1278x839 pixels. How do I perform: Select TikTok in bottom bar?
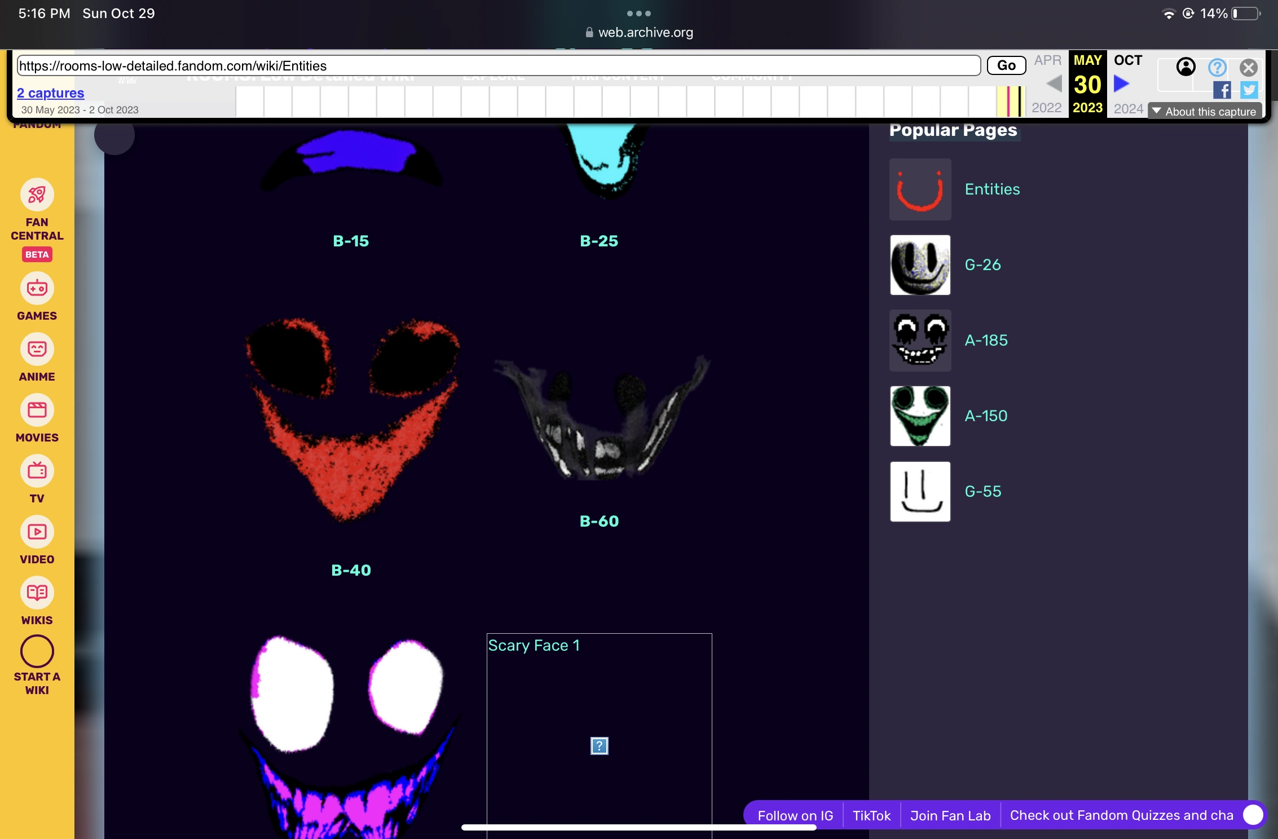pos(871,815)
